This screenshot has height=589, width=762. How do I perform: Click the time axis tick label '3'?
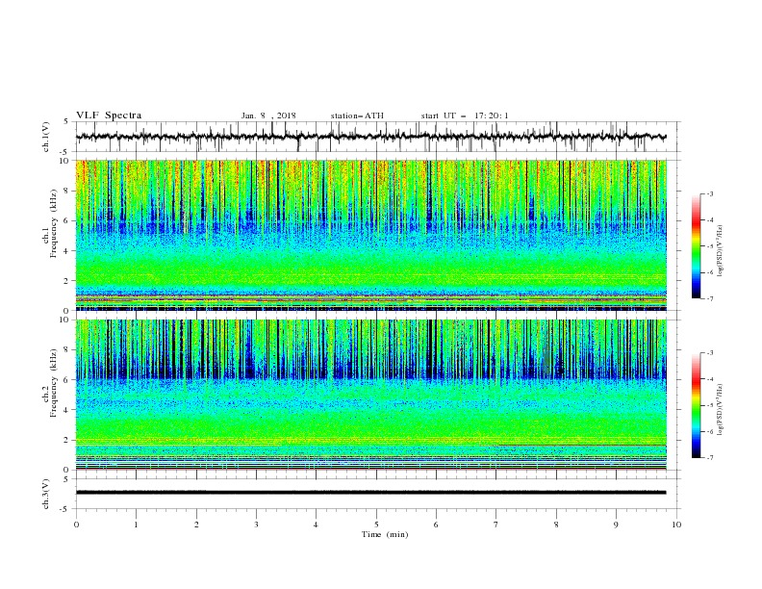tap(256, 525)
